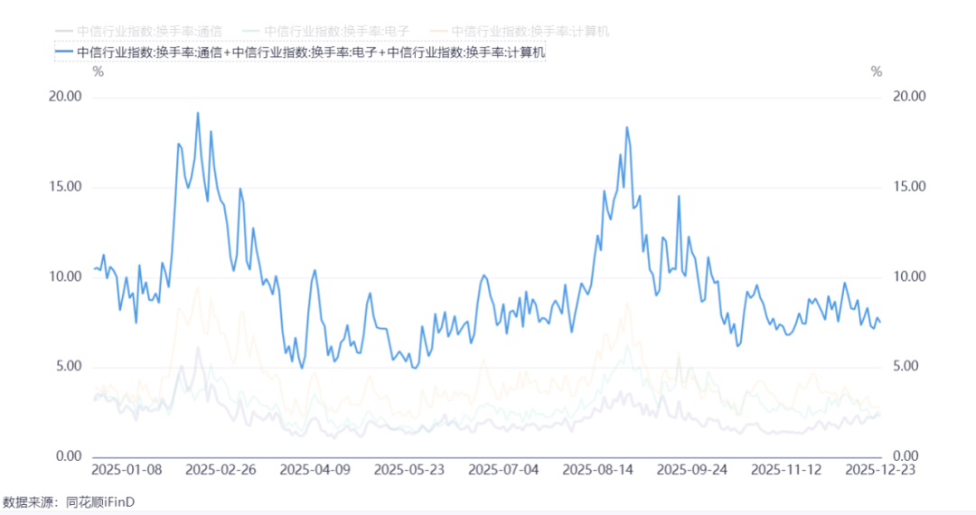The width and height of the screenshot is (976, 515).
Task: Click the left axis % unit label
Action: point(99,72)
